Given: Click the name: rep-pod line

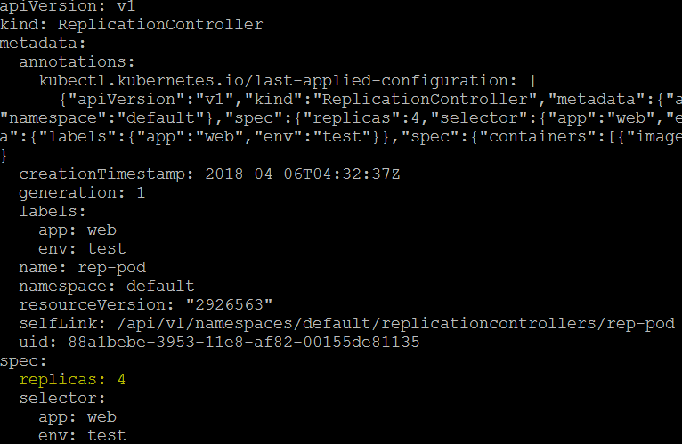Looking at the screenshot, I should tap(83, 268).
